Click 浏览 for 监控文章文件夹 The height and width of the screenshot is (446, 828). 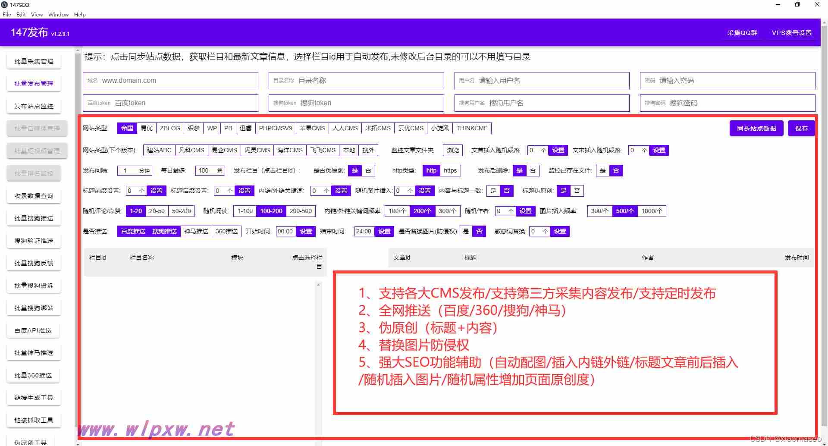[453, 150]
